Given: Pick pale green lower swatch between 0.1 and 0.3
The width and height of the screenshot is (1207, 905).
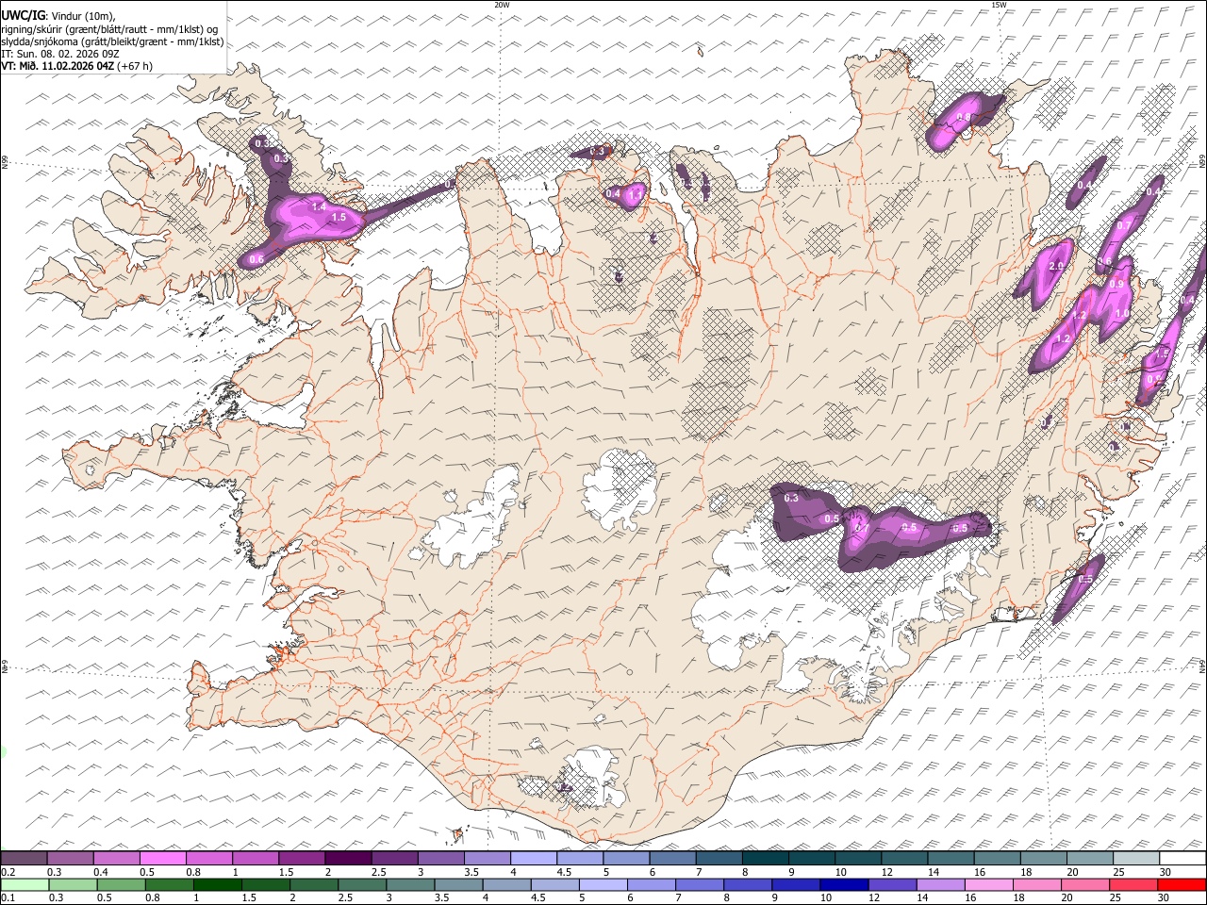Looking at the screenshot, I should pos(25,884).
